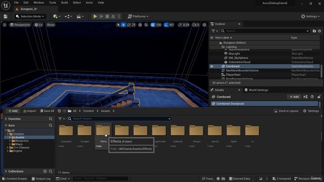Select NavMeshBoundsVolume in the Outliner

[x=242, y=71]
